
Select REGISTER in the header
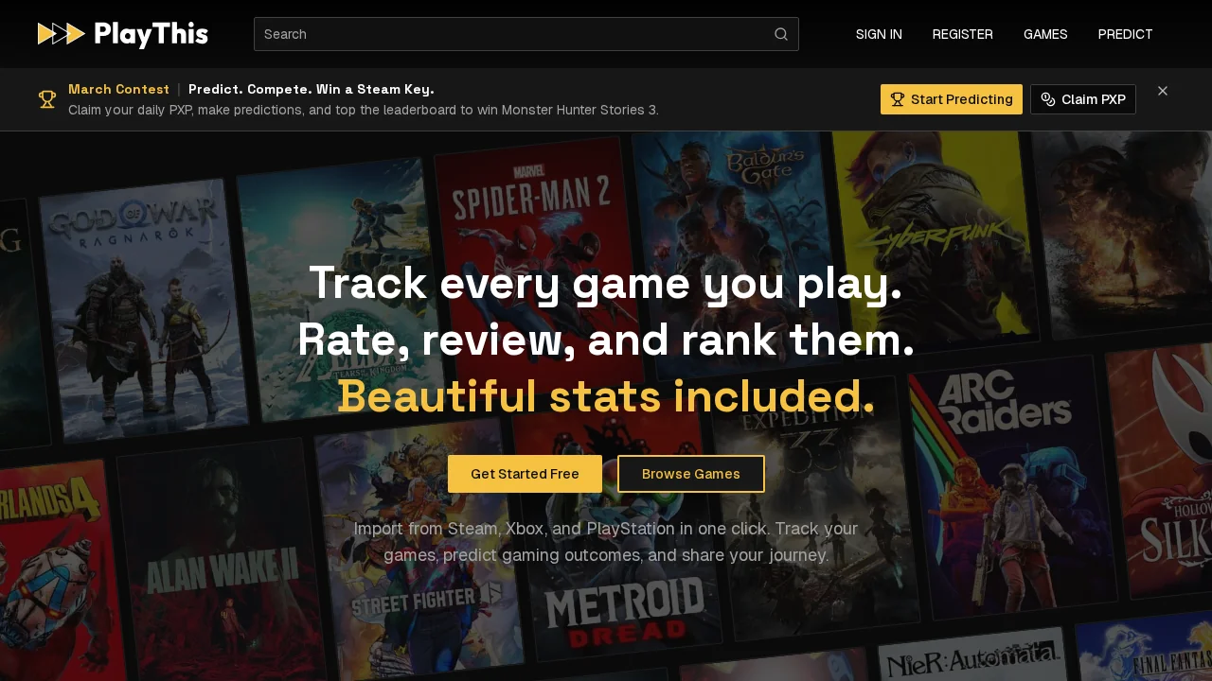pos(962,34)
